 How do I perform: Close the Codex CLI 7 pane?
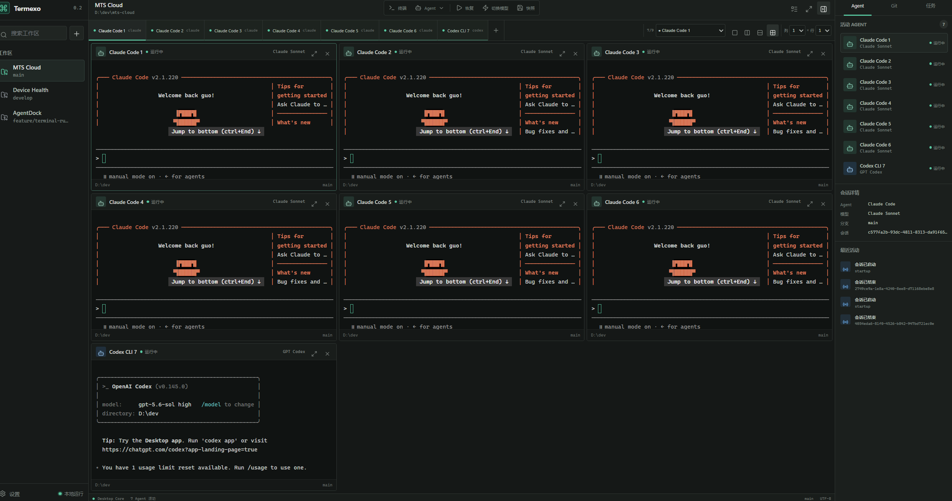pos(327,354)
